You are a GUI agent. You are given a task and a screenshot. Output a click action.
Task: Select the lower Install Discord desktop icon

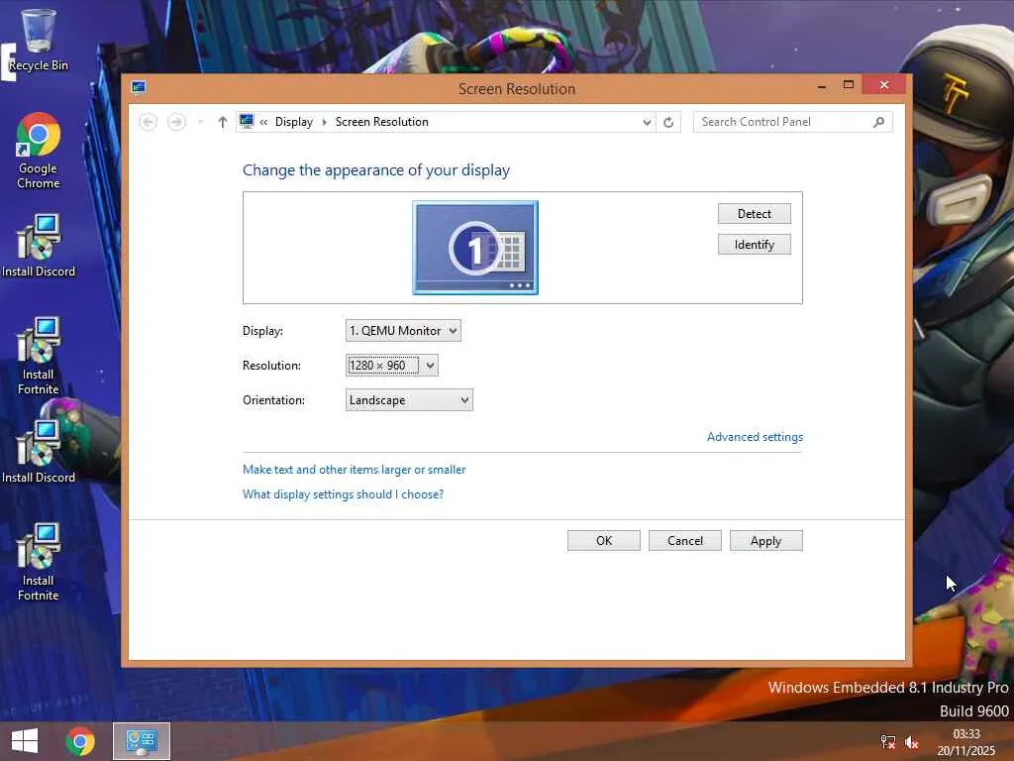coord(39,452)
